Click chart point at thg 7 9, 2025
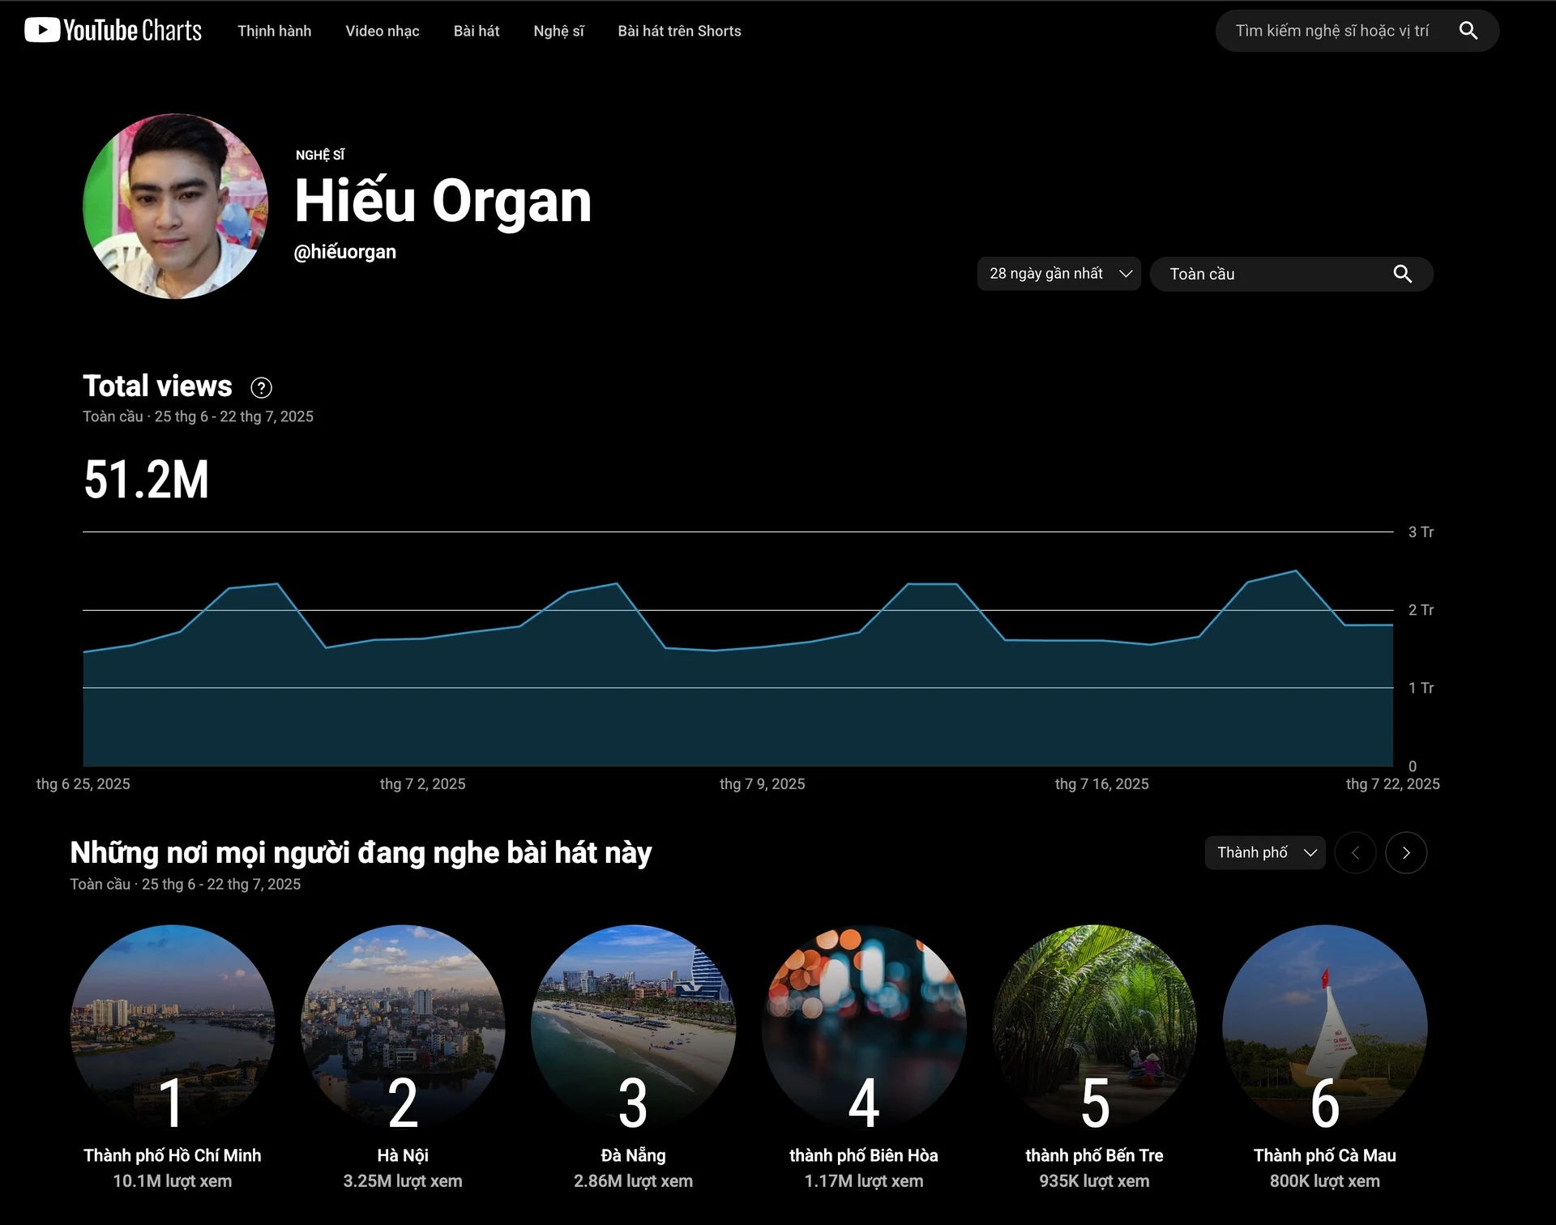The height and width of the screenshot is (1225, 1556). [x=762, y=647]
